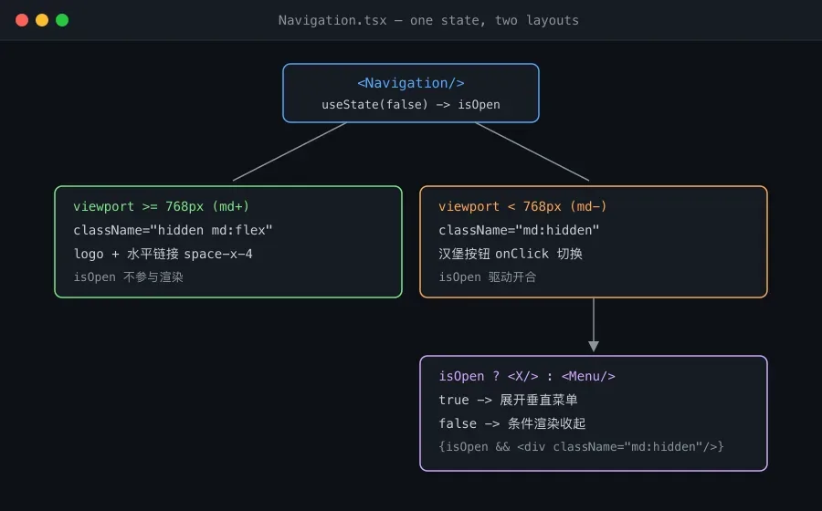
Task: Click the title text Navigation.tsx — one state, two layouts
Action: (x=428, y=20)
